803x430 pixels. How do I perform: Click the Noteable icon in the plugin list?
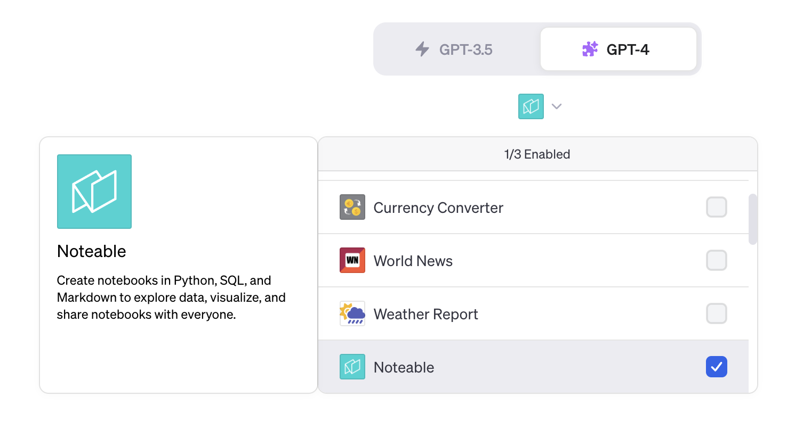[352, 367]
